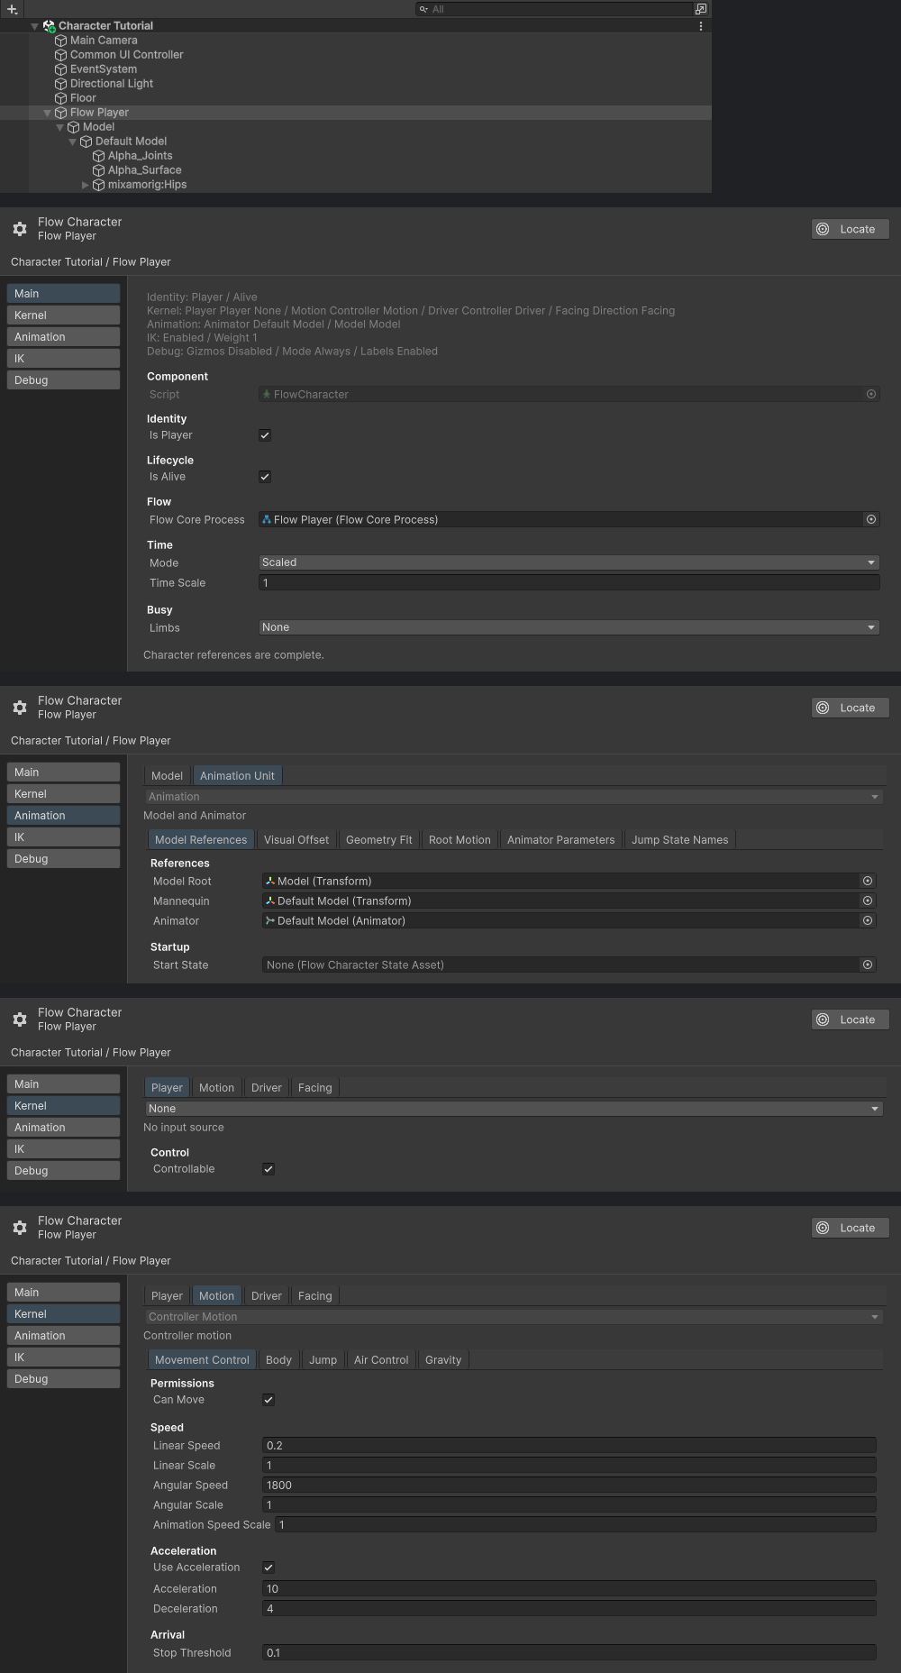
Task: Open Gravity tab
Action: [443, 1360]
